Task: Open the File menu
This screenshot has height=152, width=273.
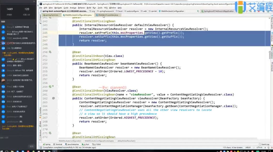Action: click(41, 8)
